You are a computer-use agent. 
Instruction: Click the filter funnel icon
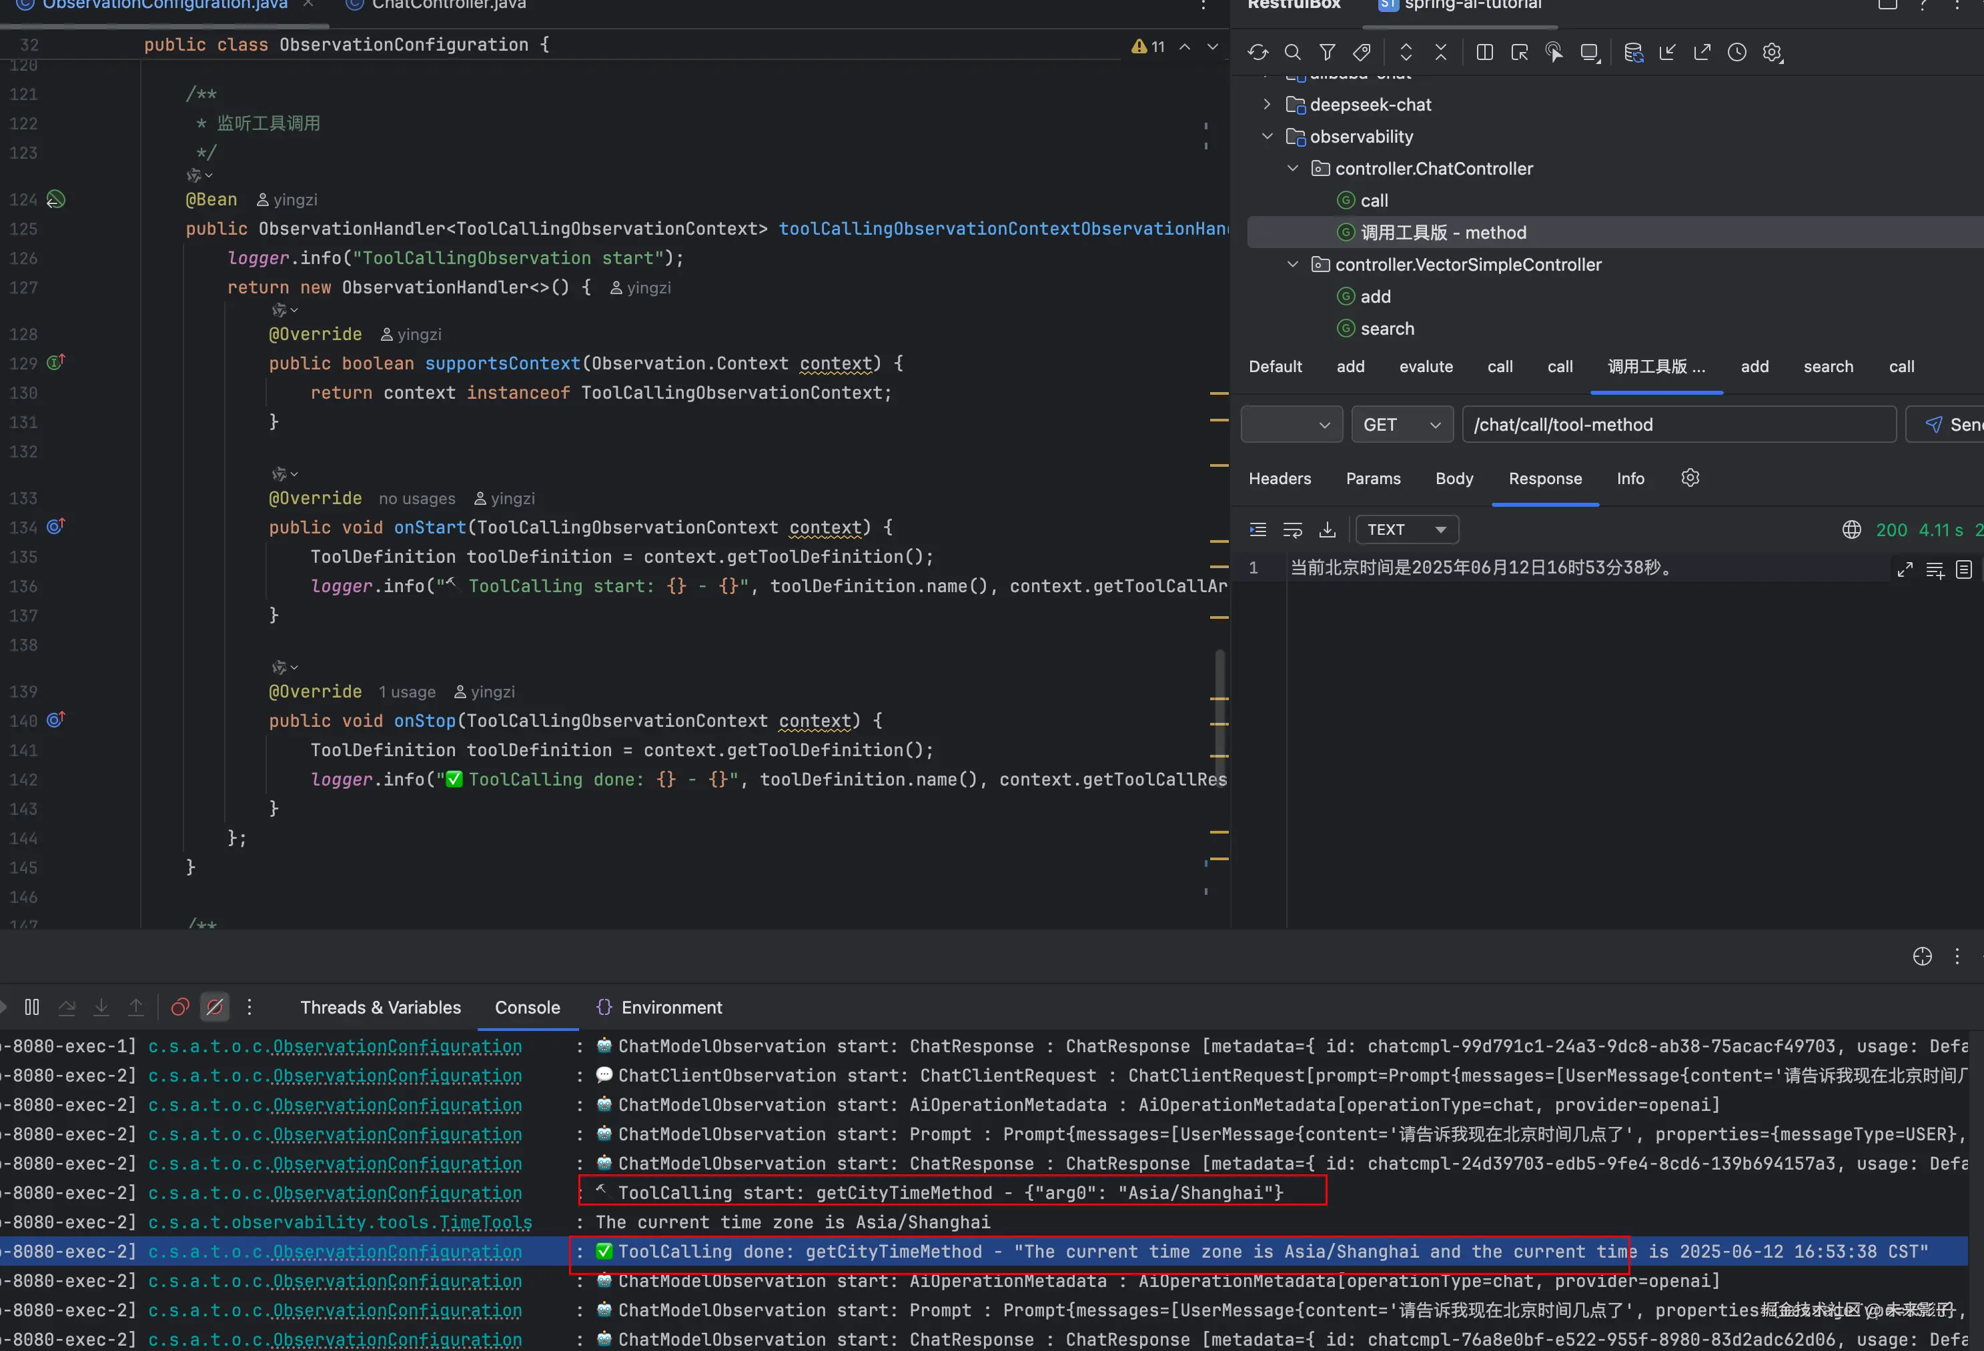tap(1327, 52)
